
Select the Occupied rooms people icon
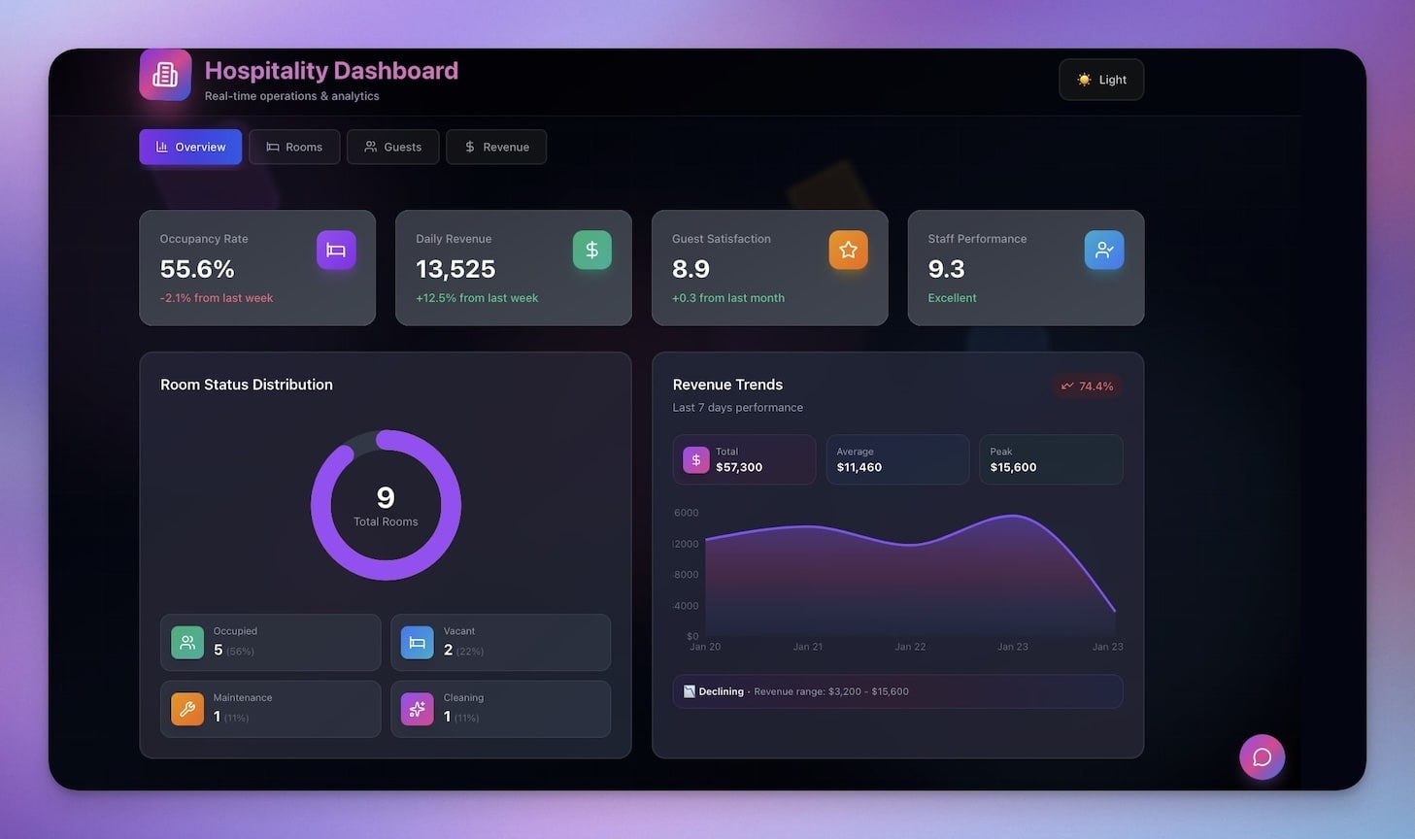(x=186, y=642)
